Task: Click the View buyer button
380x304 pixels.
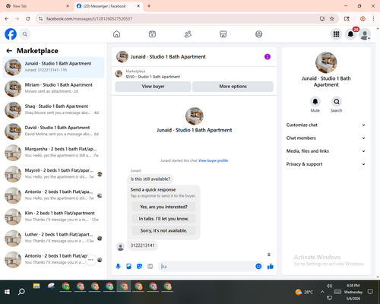Action: tap(153, 87)
